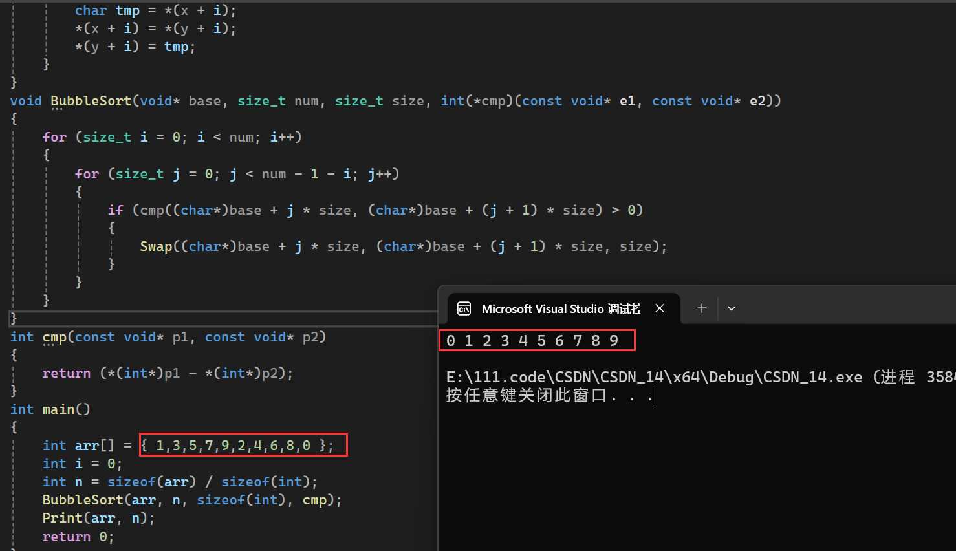Click 'cmp' in the 'int cmp' definition
This screenshot has width=956, height=551.
pos(55,337)
